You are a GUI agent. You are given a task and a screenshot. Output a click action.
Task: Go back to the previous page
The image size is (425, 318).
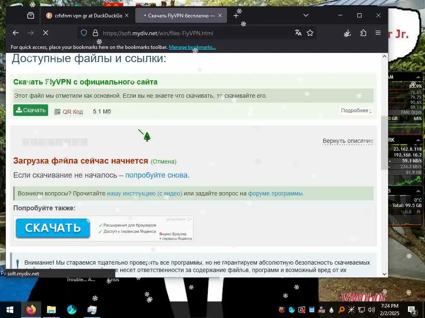16,33
